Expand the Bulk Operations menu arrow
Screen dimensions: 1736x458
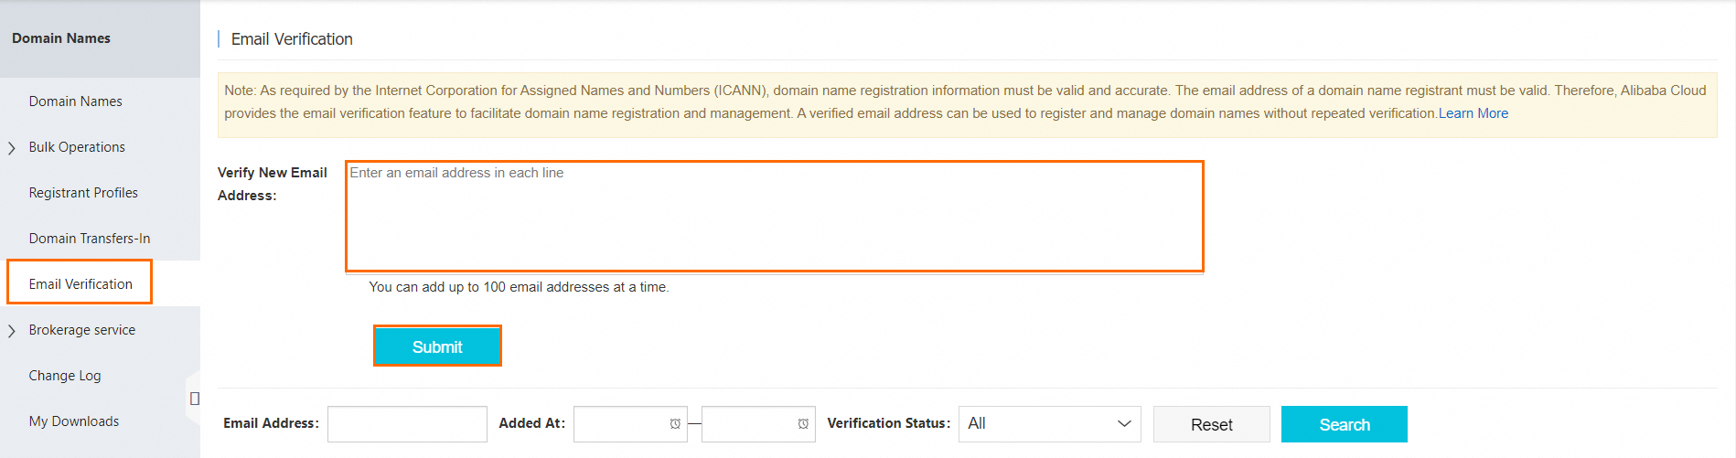pos(12,148)
